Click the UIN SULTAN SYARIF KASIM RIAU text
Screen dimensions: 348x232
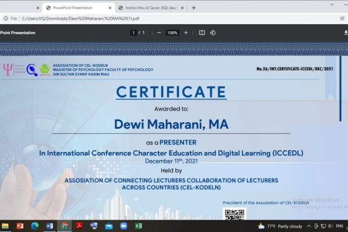81,74
